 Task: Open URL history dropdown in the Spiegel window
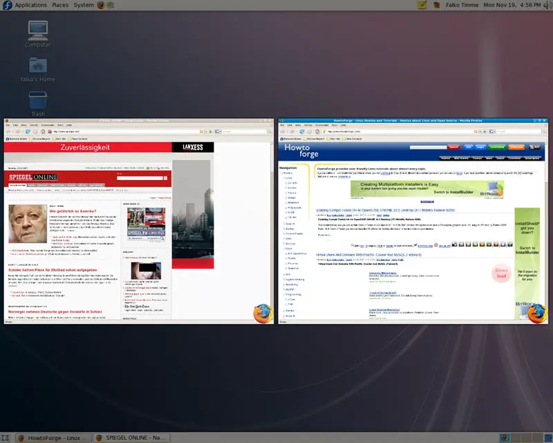(x=206, y=132)
